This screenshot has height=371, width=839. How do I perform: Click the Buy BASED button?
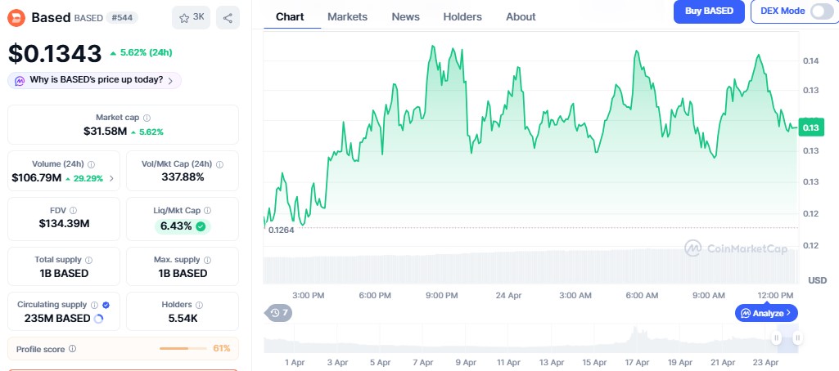(x=709, y=11)
